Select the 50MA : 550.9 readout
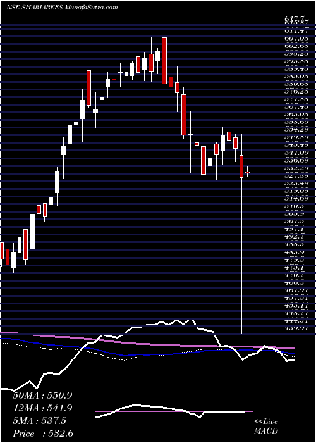316x443 pixels. (43, 396)
